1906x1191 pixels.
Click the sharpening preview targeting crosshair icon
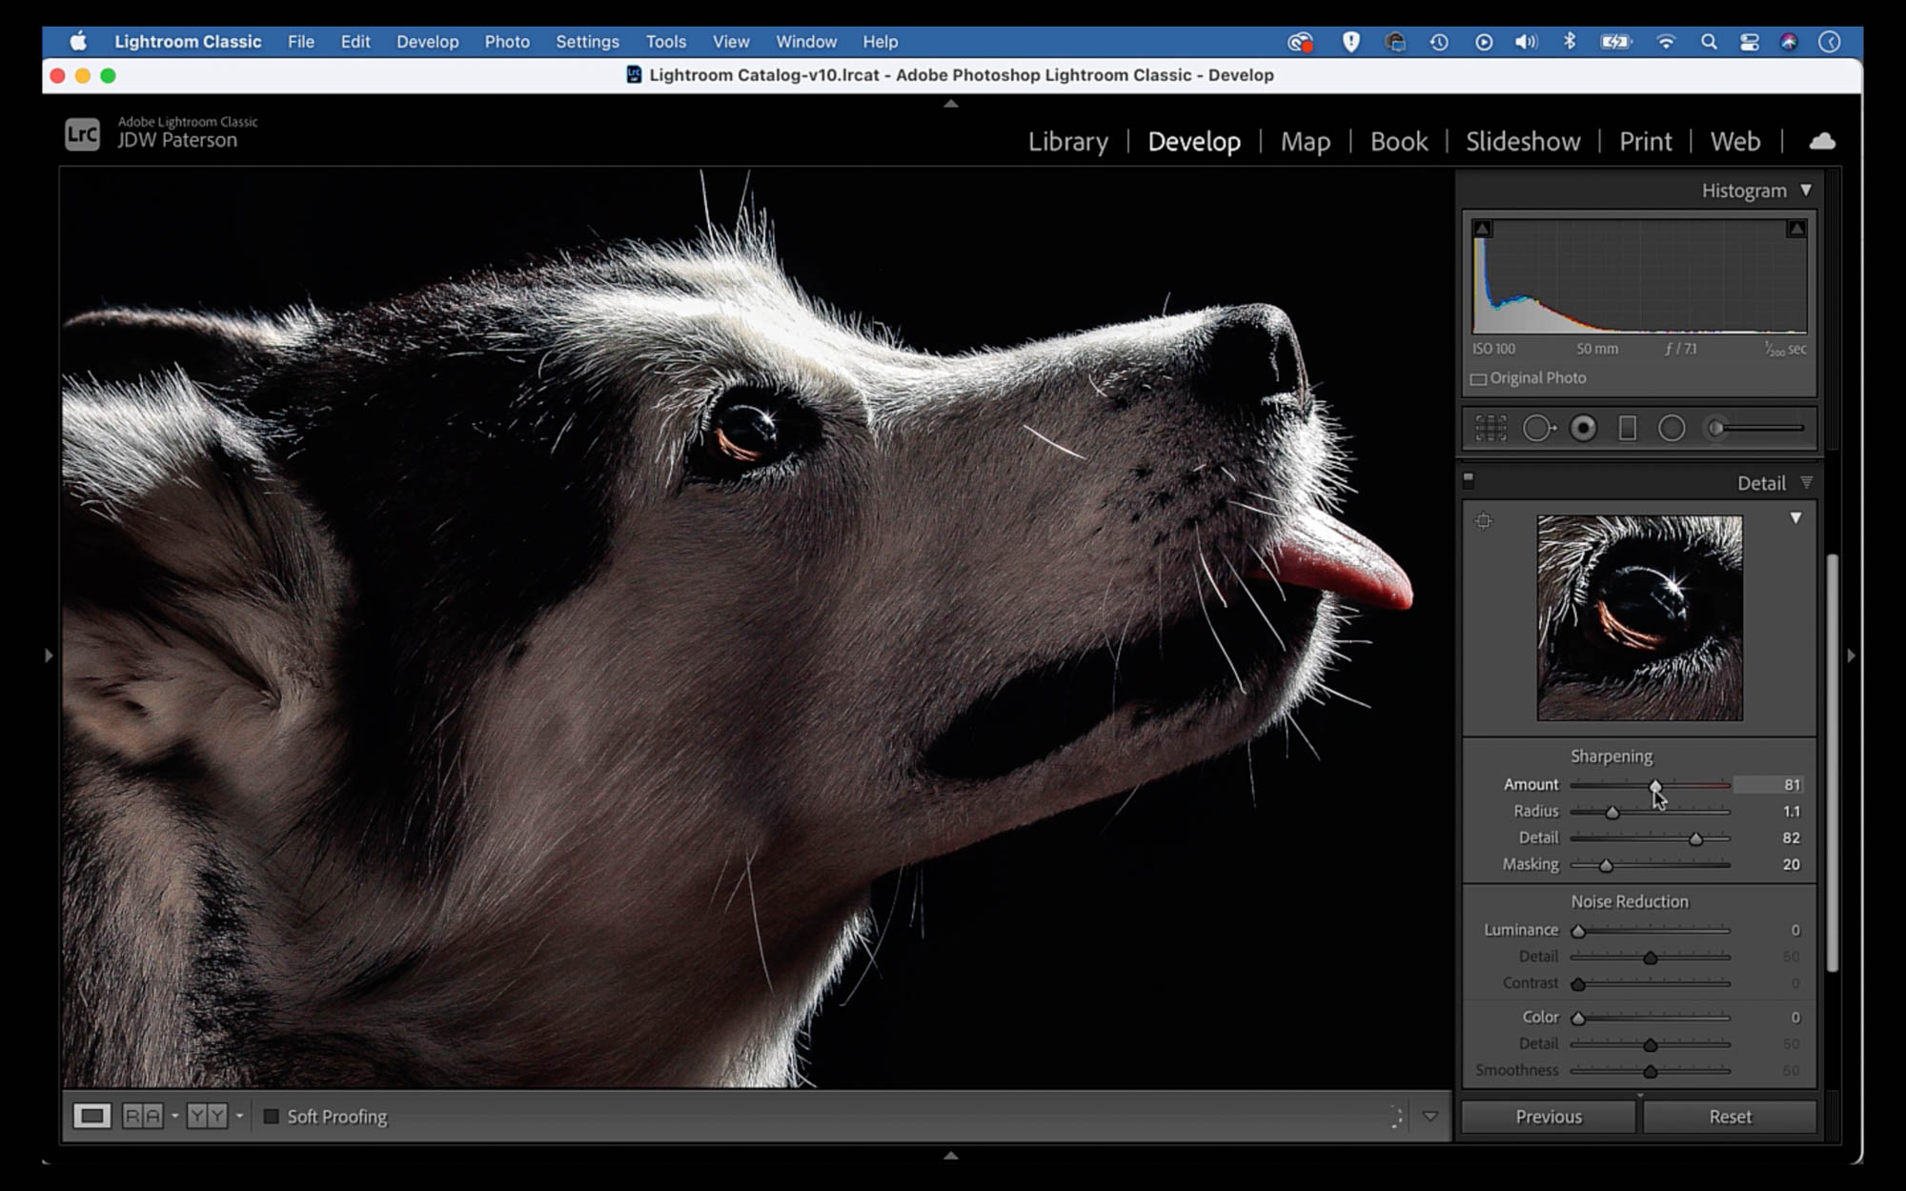pos(1485,521)
